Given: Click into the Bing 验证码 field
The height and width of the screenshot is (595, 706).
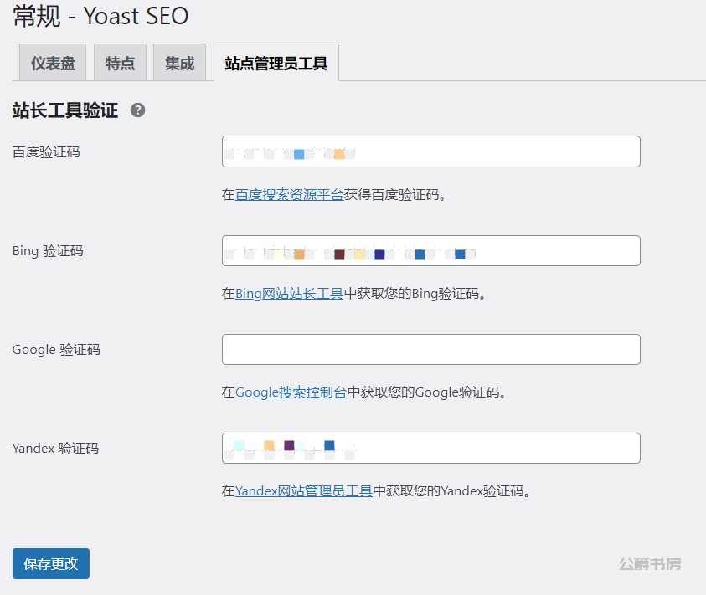Looking at the screenshot, I should [x=431, y=251].
